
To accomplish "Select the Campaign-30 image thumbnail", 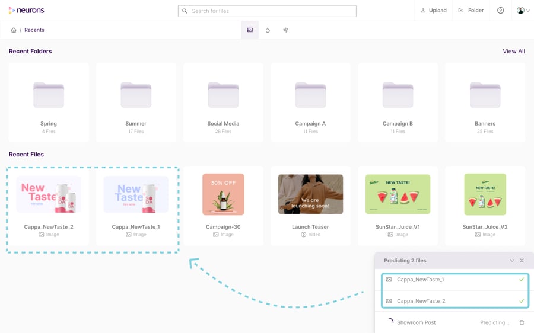I will [x=223, y=194].
